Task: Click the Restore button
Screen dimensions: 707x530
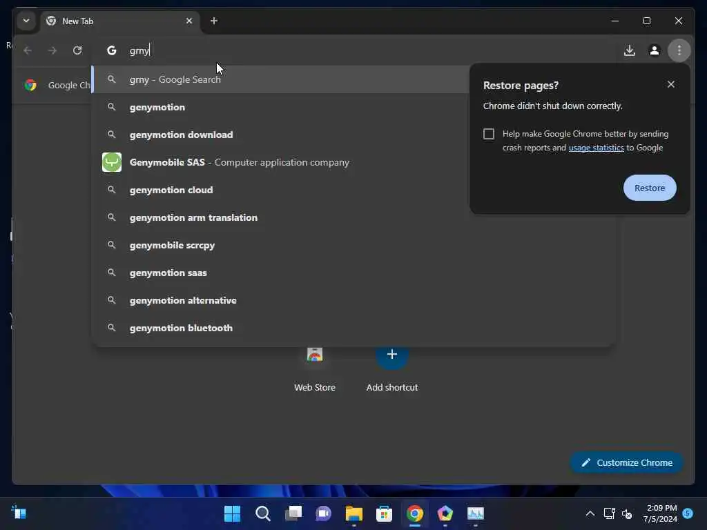Action: (649, 188)
